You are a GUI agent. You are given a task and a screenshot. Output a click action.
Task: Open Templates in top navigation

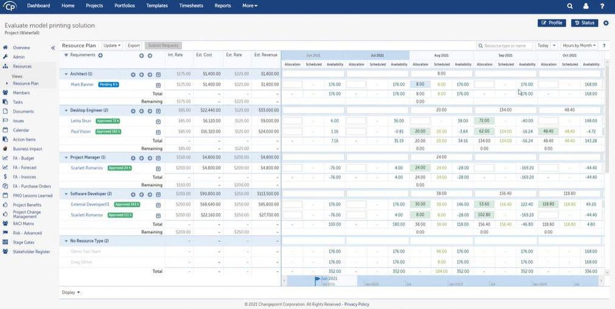coord(157,6)
